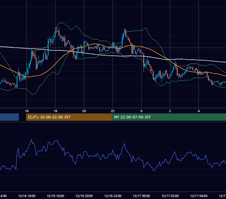The height and width of the screenshot is (199, 226).
Task: Click the 2 hour axis label
Action: click(170, 111)
